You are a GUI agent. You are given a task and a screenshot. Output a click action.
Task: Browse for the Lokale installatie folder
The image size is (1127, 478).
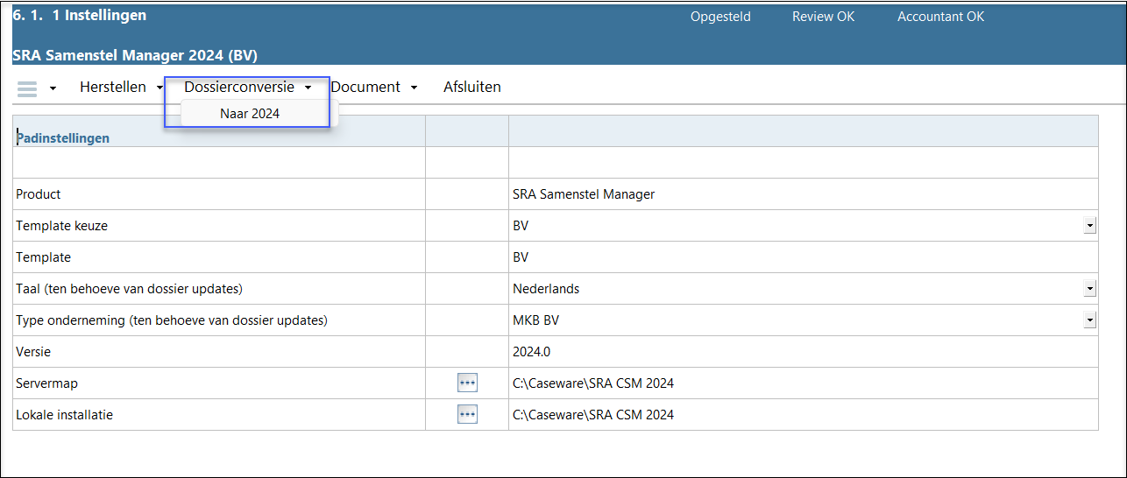(x=467, y=414)
